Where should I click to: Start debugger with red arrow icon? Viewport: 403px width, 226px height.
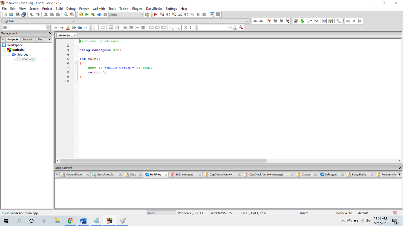(156, 15)
